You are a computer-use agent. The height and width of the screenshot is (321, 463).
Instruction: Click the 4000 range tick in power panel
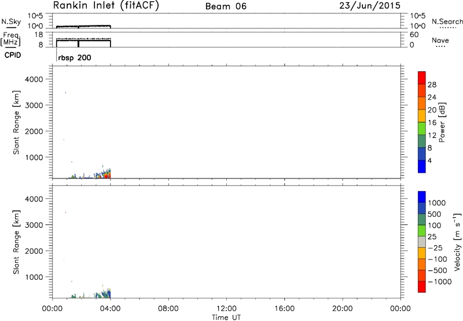point(34,79)
